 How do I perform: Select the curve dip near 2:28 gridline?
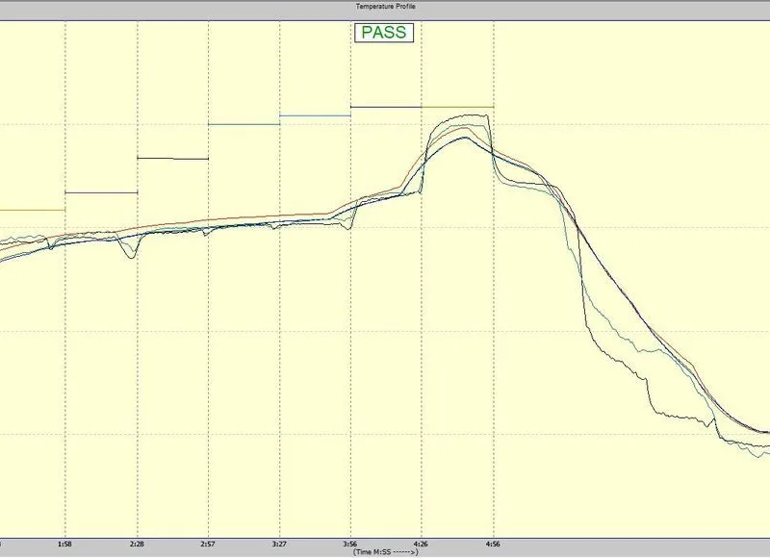coord(131,256)
